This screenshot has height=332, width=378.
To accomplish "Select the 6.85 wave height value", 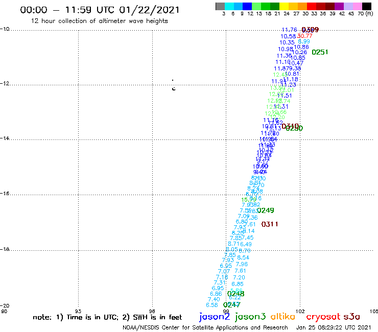I will (238, 284).
